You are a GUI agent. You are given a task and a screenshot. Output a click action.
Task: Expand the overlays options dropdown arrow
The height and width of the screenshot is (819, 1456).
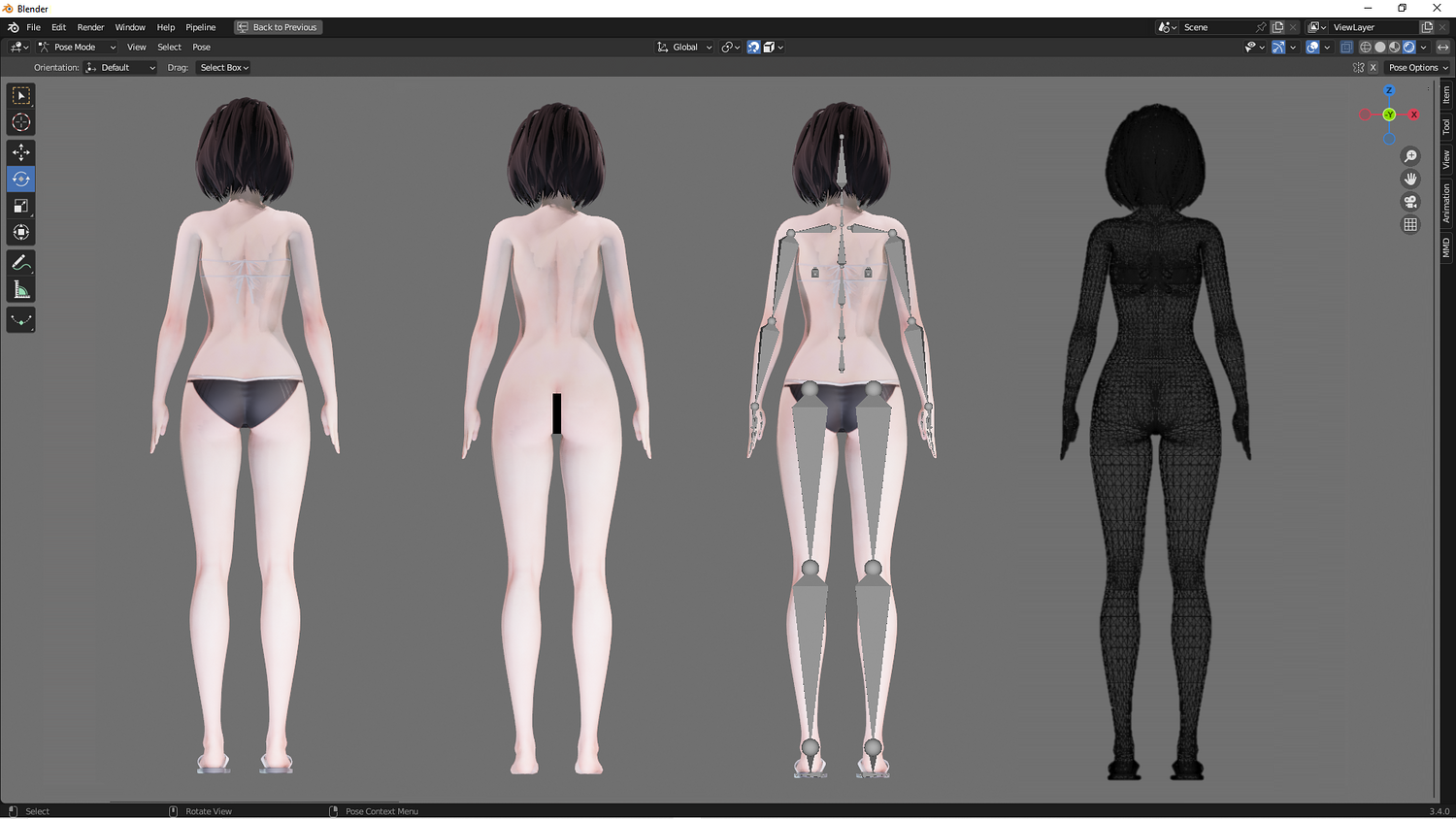[x=1327, y=47]
